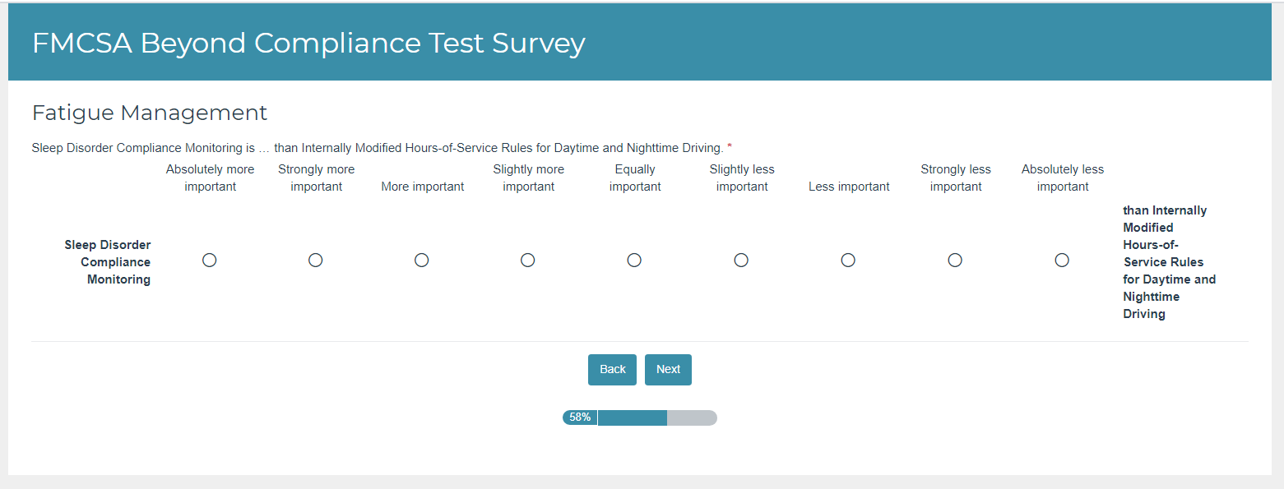
Task: Select 'Absolutely more important' radio button
Action: [x=210, y=260]
